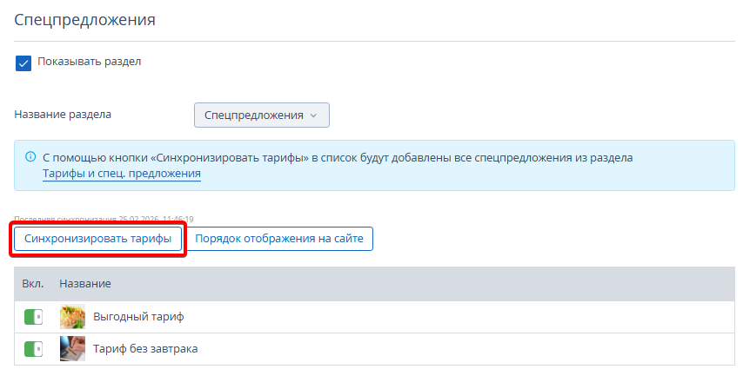750x389 pixels.
Task: Click the blue notice text about synchronizing tariffs
Action: point(338,158)
